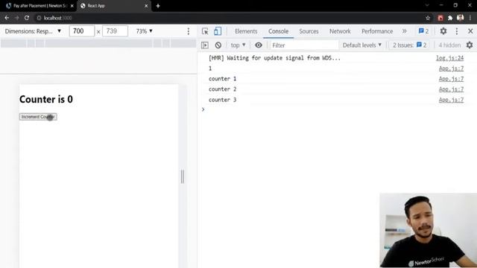Bookmark this page with the star icon
Viewport: 477px width, 268px height.
428,18
